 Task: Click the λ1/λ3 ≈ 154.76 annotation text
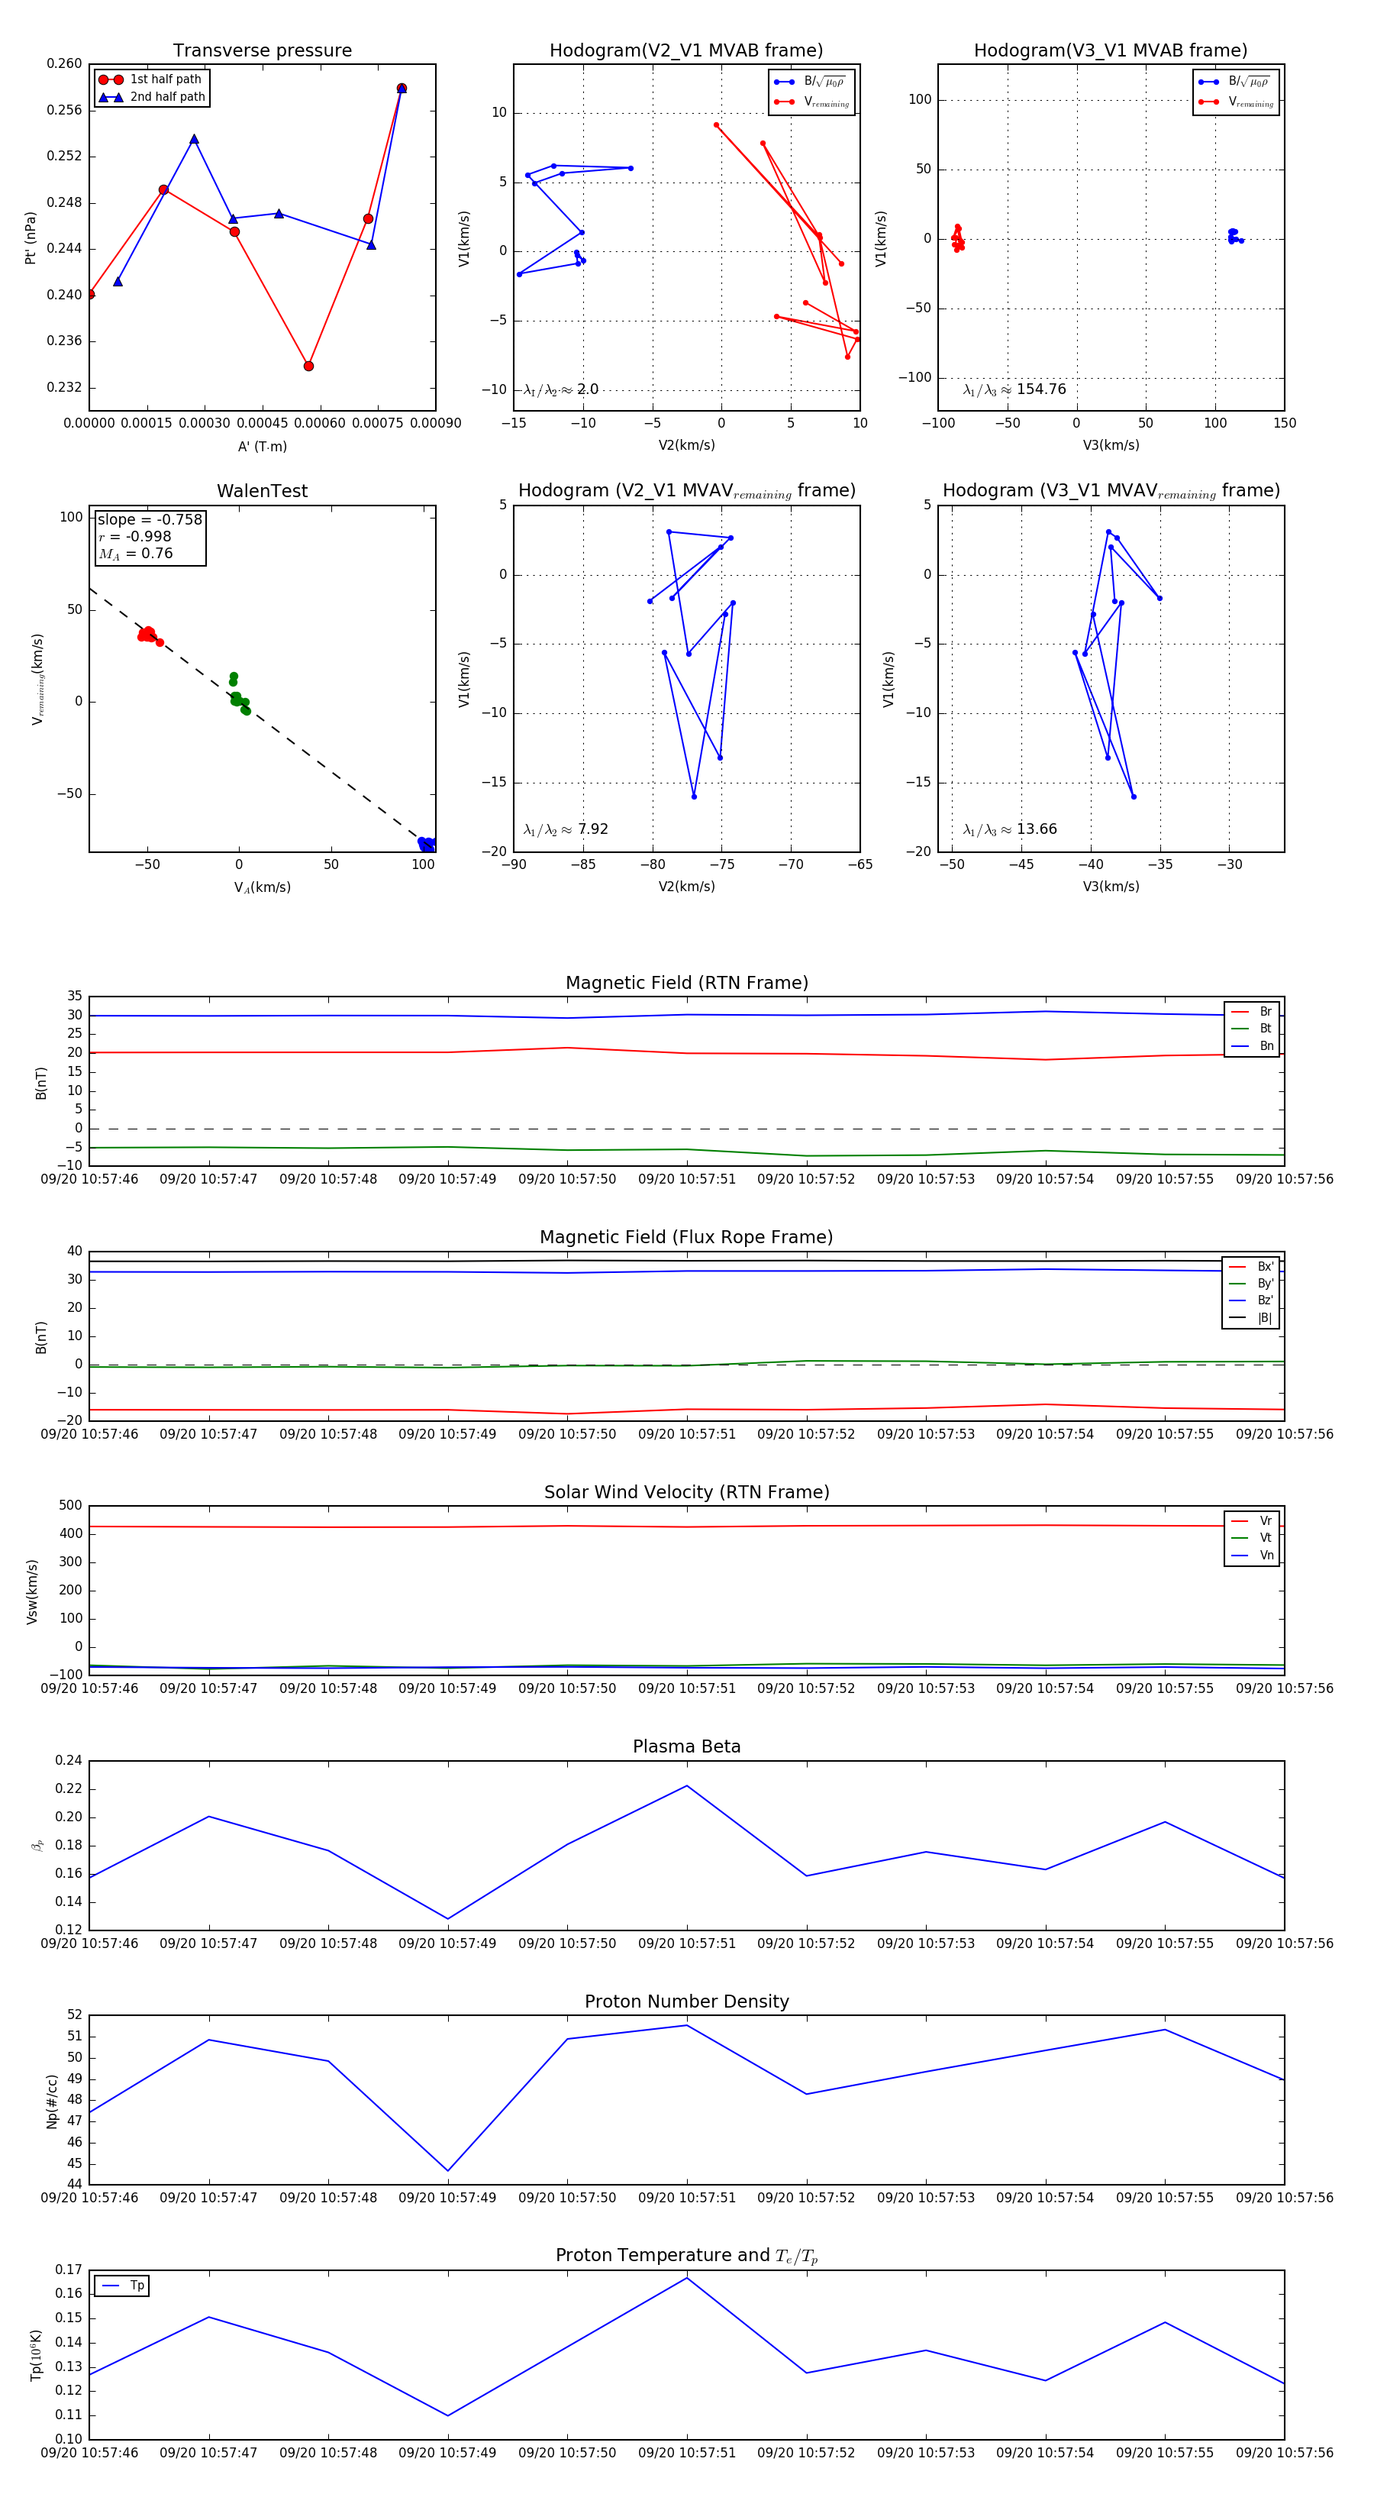1014,389
